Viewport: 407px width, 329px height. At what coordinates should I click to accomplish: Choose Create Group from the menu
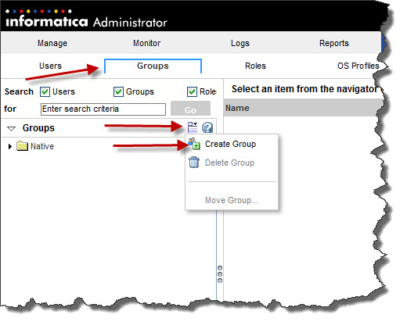230,144
